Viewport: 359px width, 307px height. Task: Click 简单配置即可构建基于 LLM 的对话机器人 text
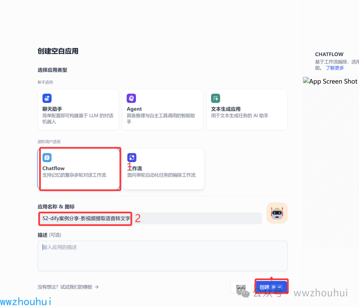coord(78,119)
